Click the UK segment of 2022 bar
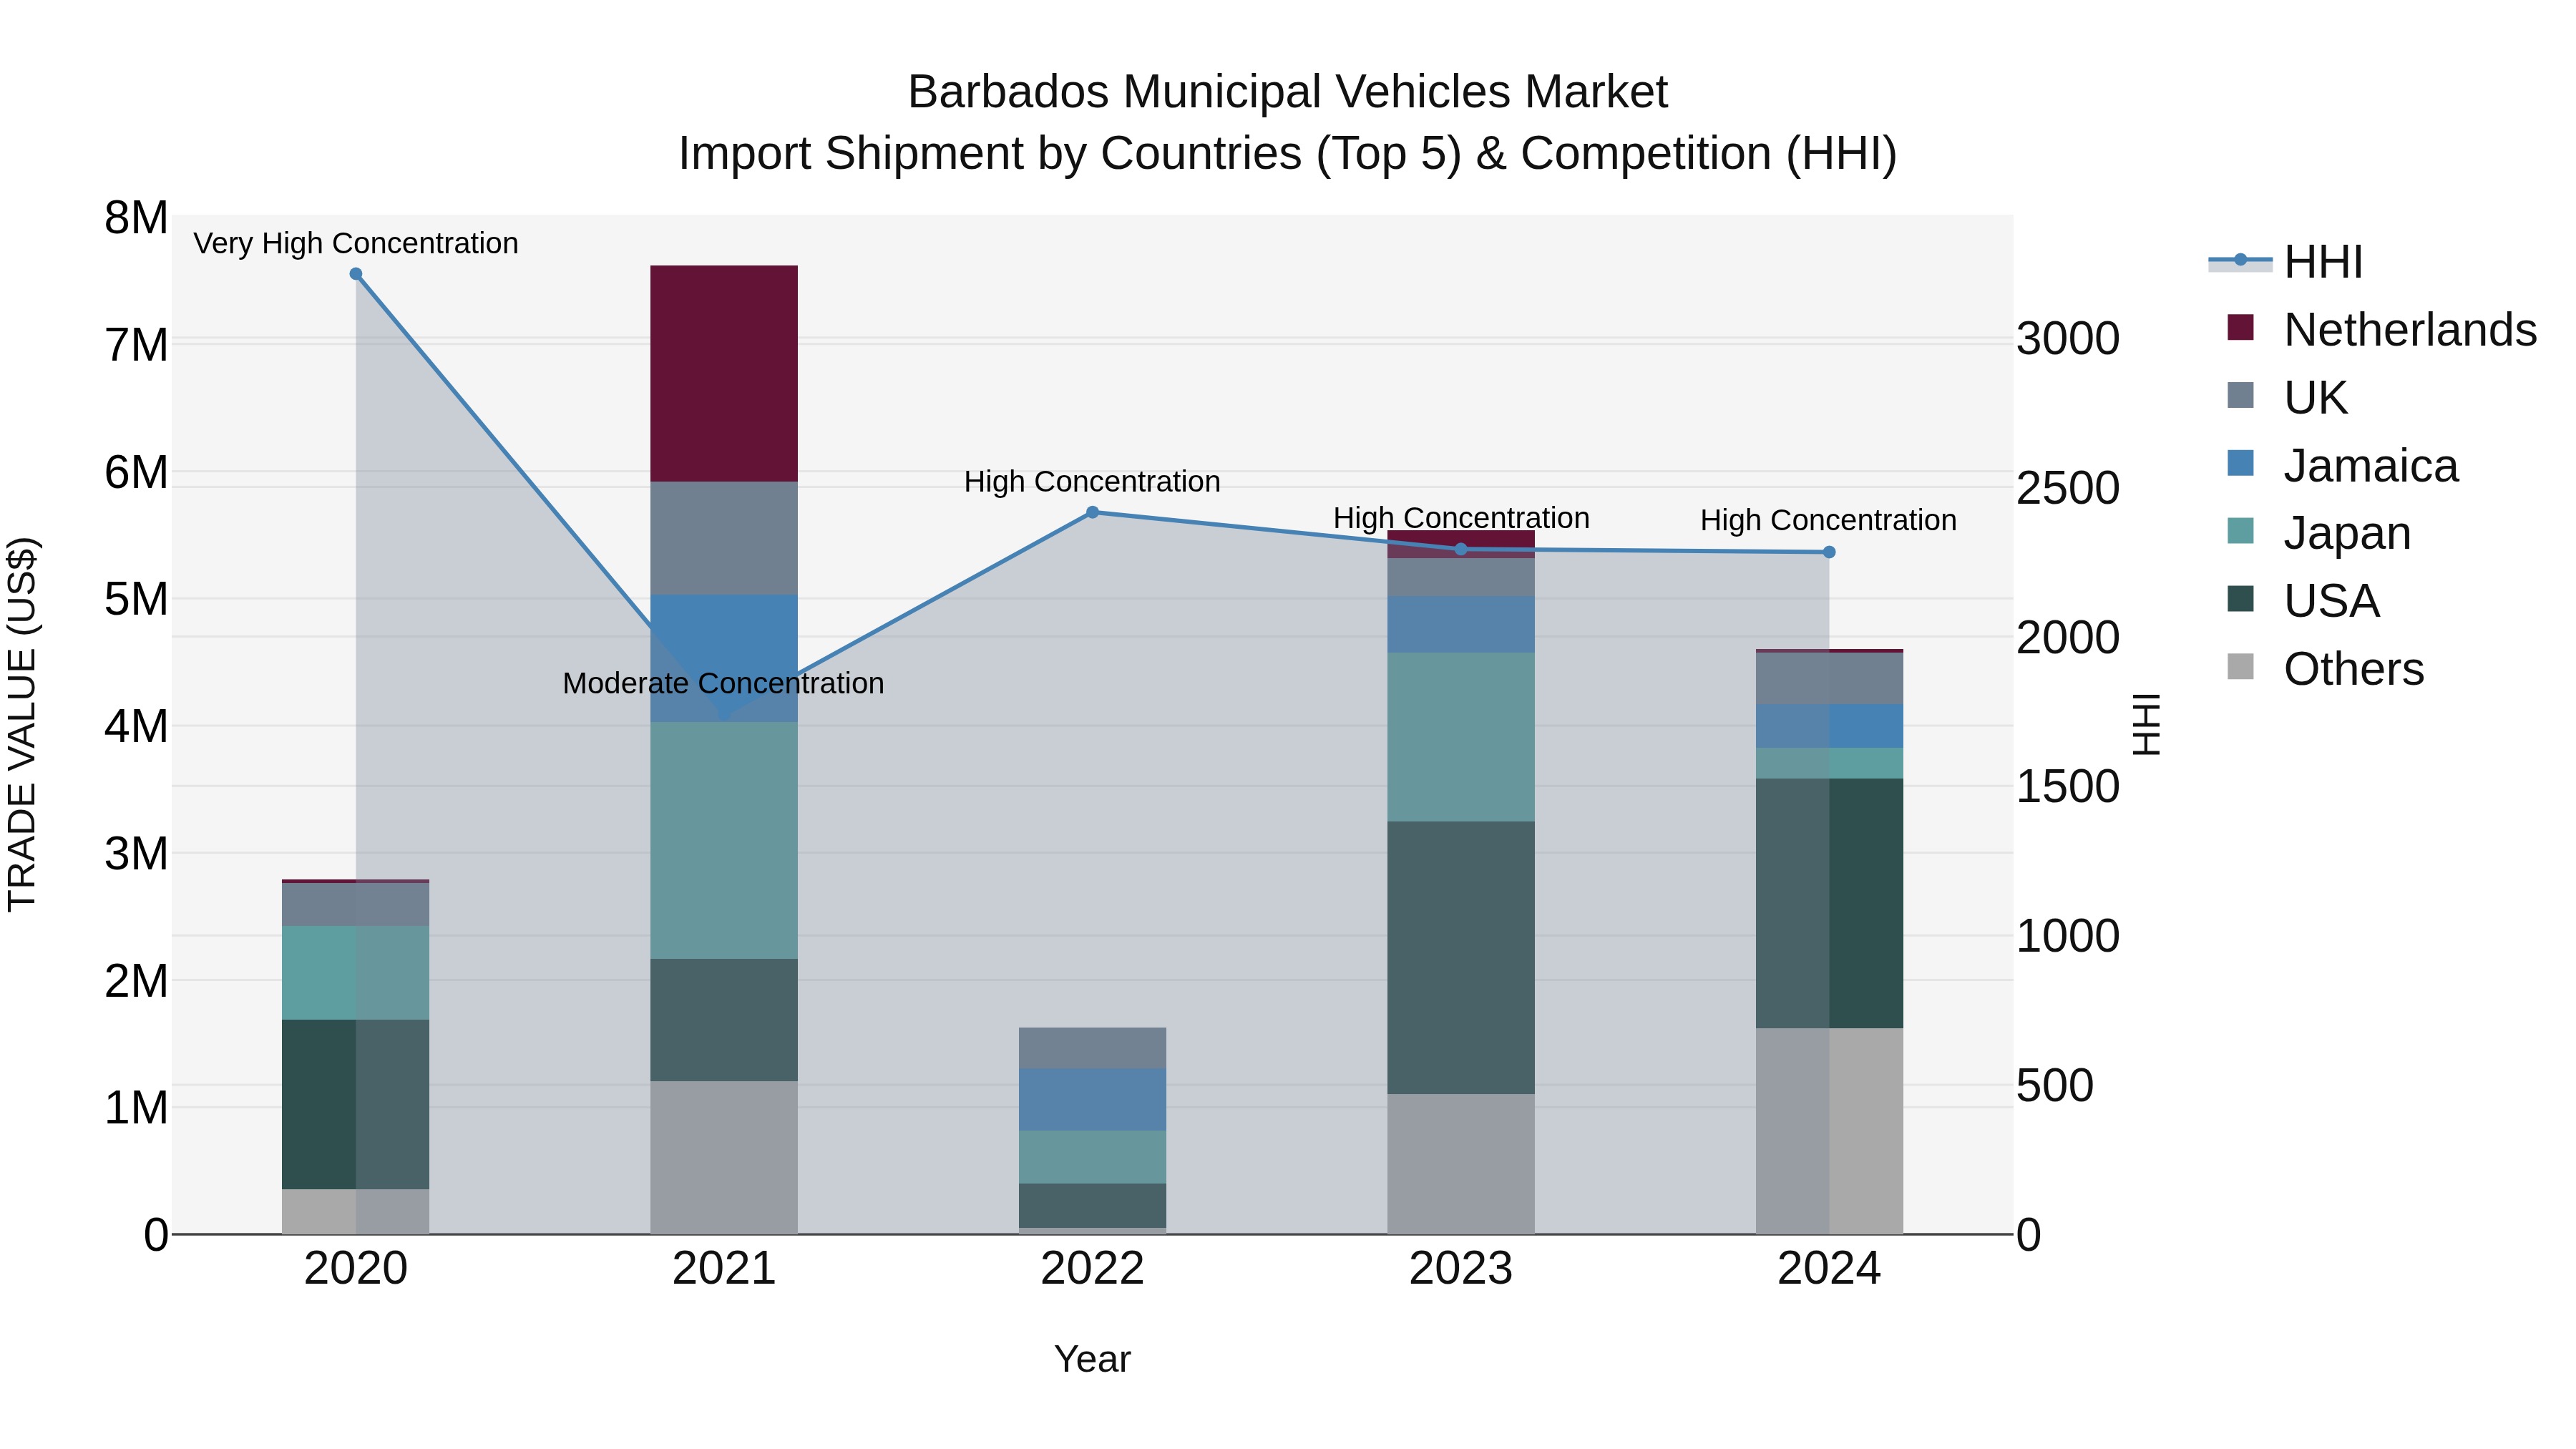 pos(1092,1048)
